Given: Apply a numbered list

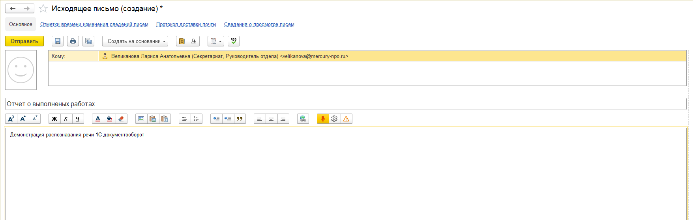Looking at the screenshot, I should (197, 119).
